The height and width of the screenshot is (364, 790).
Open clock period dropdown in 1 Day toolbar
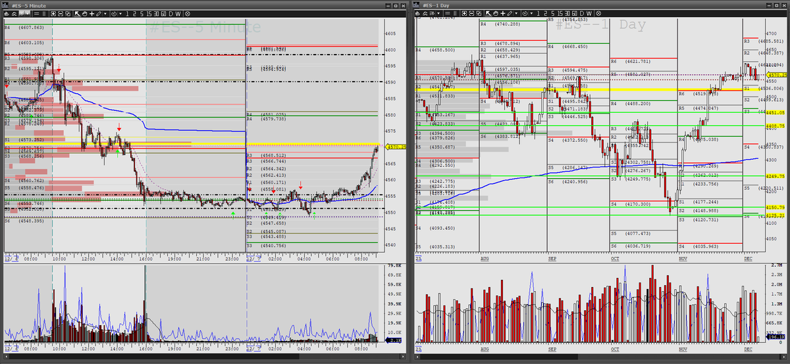[532, 14]
